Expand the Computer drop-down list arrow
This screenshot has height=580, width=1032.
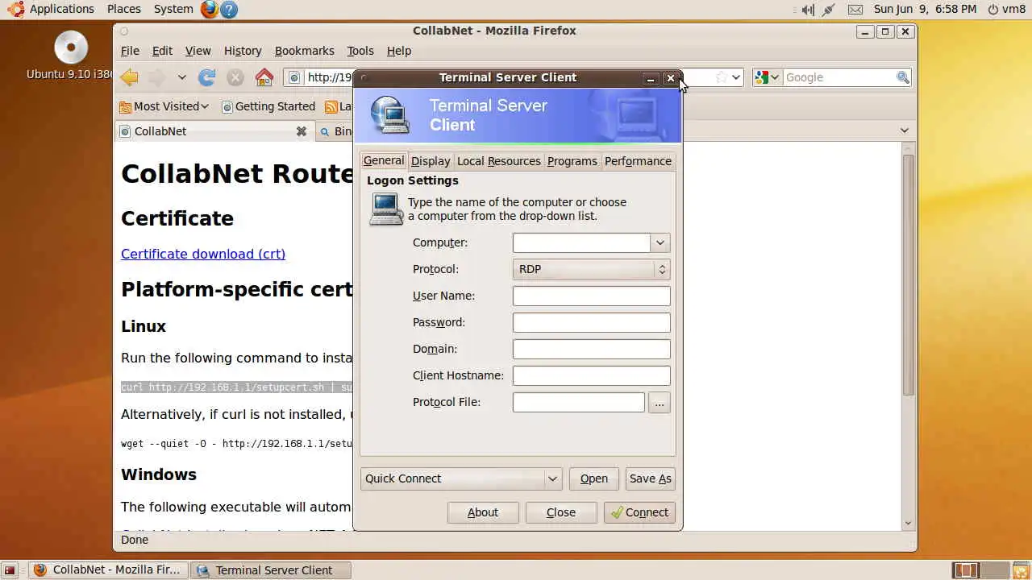click(660, 242)
